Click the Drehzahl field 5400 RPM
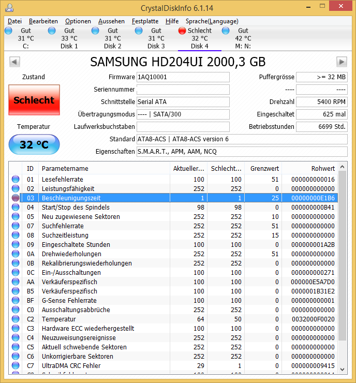This screenshot has height=383, width=356. [x=322, y=102]
